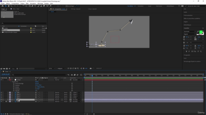Toggle subscript text style

point(201,51)
